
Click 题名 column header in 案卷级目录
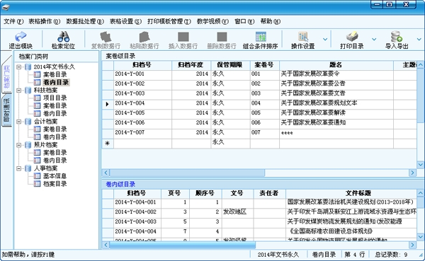tap(336, 65)
